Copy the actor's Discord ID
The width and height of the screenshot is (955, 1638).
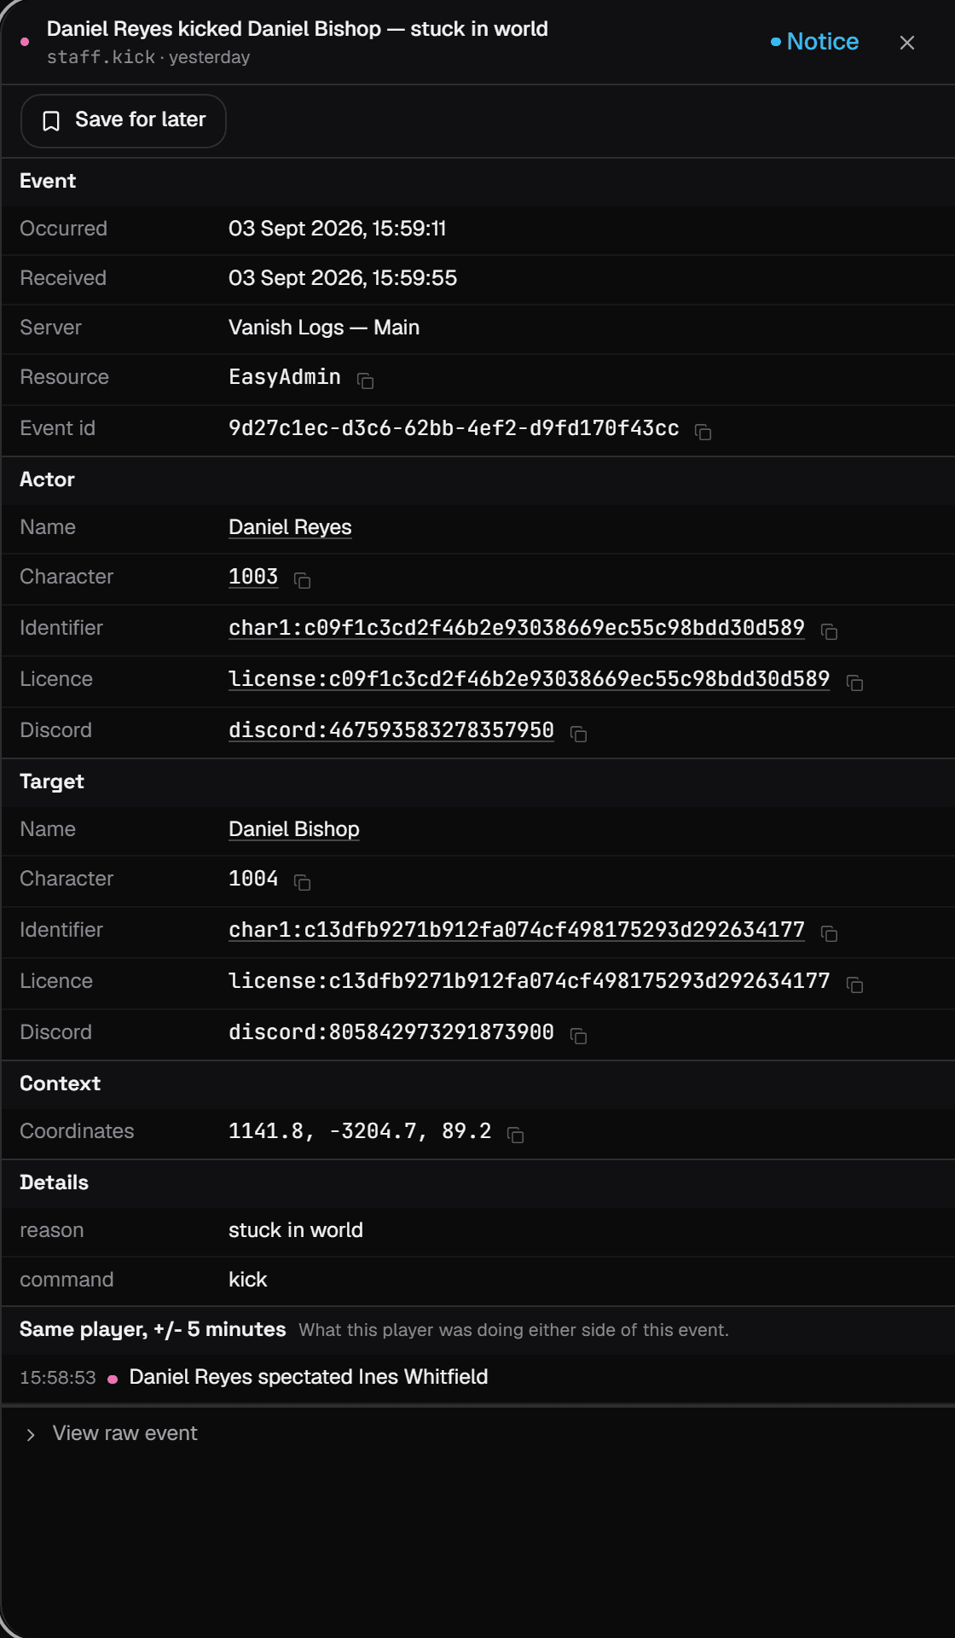(578, 734)
